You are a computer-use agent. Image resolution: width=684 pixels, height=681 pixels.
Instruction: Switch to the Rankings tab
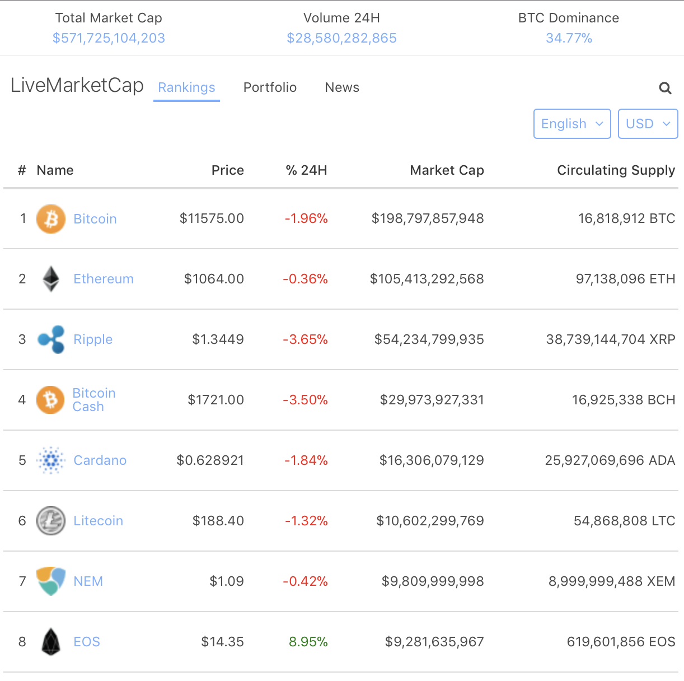[186, 87]
